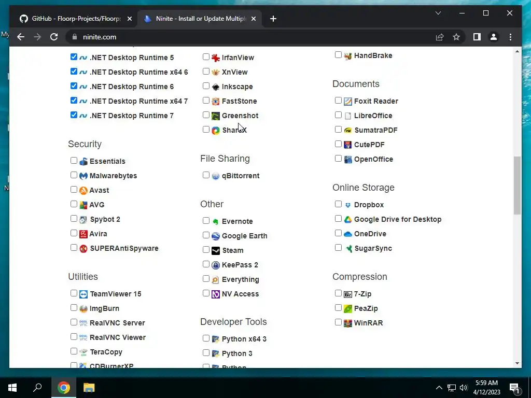Go back to the previous page
This screenshot has height=398, width=531.
tap(21, 37)
